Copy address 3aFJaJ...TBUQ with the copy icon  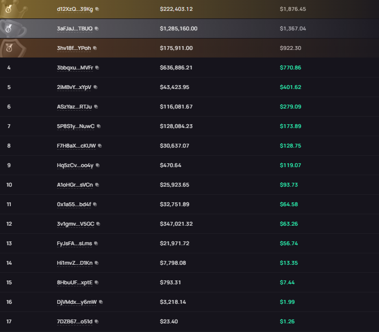96,28
